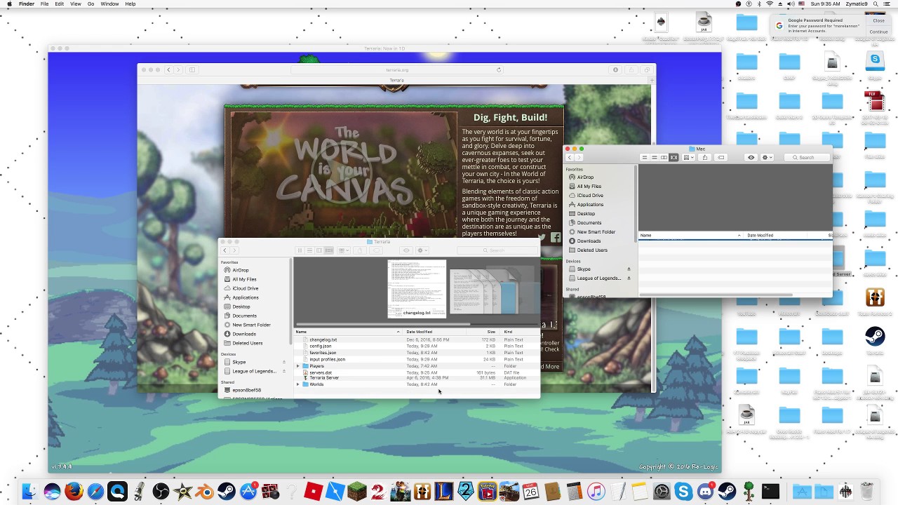Click the Edit Tags button in the Mac window
Viewport: 898px width, 505px height.
[x=721, y=158]
